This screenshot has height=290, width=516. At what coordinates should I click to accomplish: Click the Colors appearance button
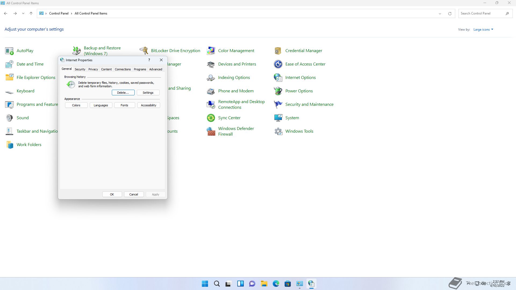(76, 105)
